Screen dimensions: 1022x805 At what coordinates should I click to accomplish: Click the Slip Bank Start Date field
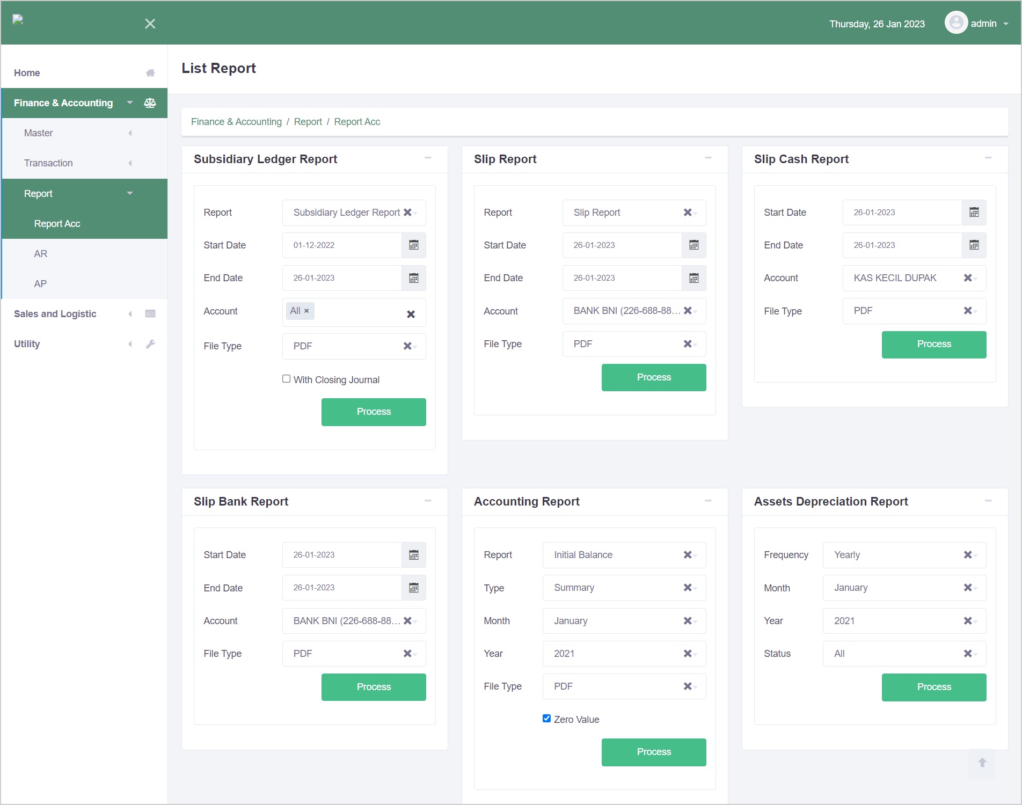coord(341,555)
